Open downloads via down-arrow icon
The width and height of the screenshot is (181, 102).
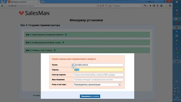point(158,6)
